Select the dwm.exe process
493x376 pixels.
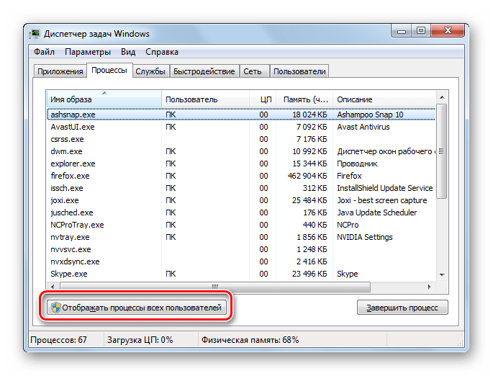click(x=241, y=151)
